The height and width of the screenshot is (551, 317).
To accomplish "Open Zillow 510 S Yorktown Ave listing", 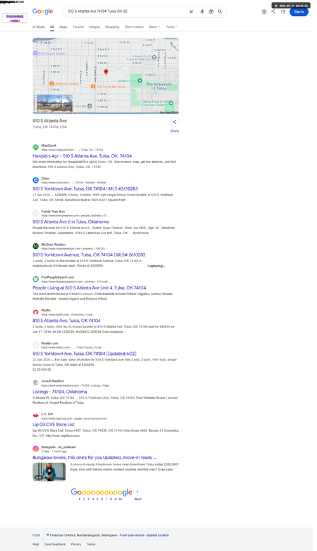I will 86,189.
